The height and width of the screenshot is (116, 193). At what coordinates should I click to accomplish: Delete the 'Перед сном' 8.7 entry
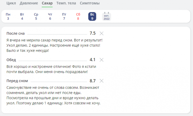102,81
